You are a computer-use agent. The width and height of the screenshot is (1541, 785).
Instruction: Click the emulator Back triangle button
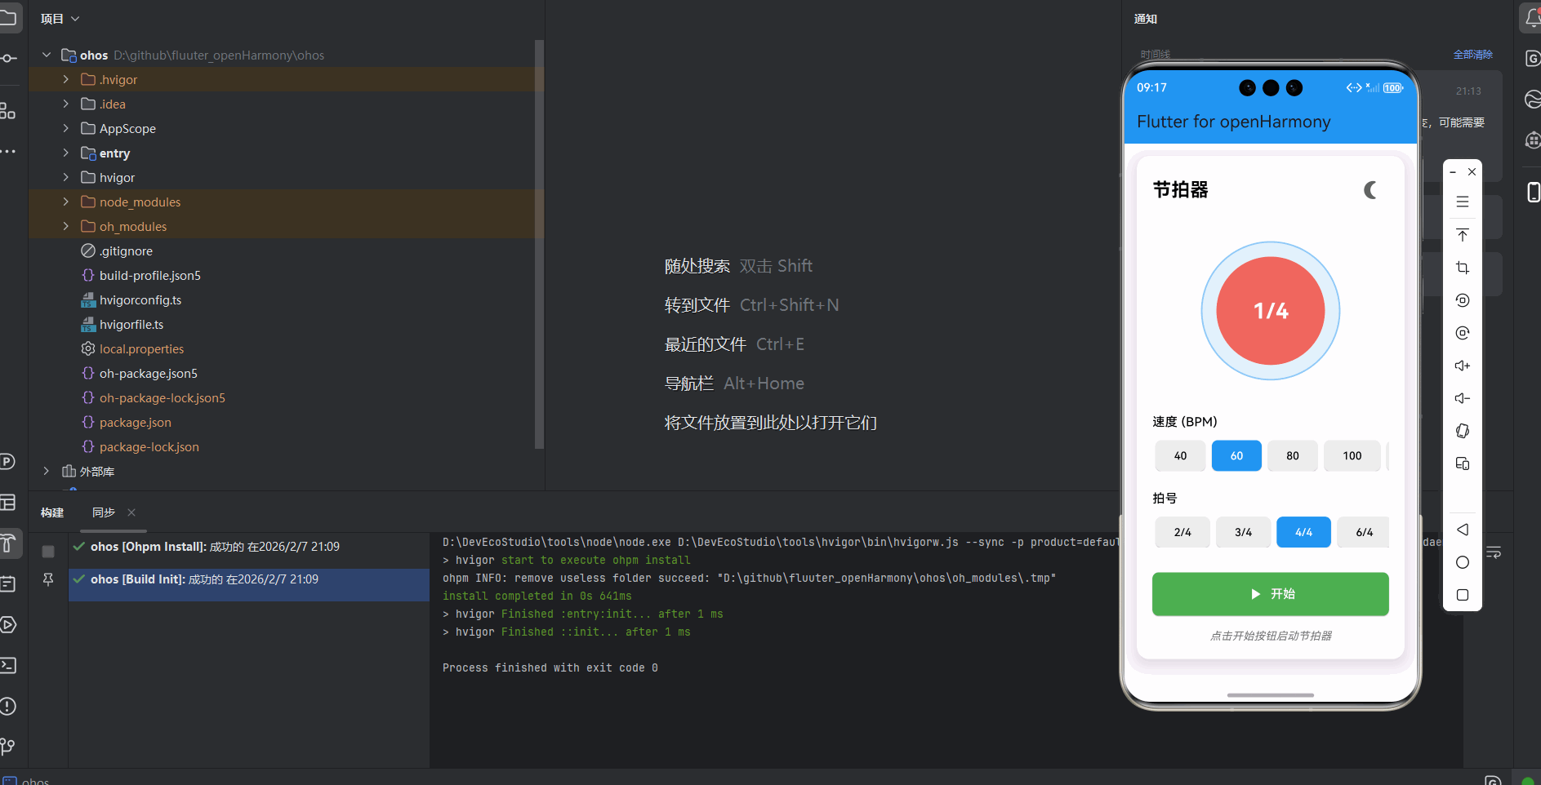1463,530
